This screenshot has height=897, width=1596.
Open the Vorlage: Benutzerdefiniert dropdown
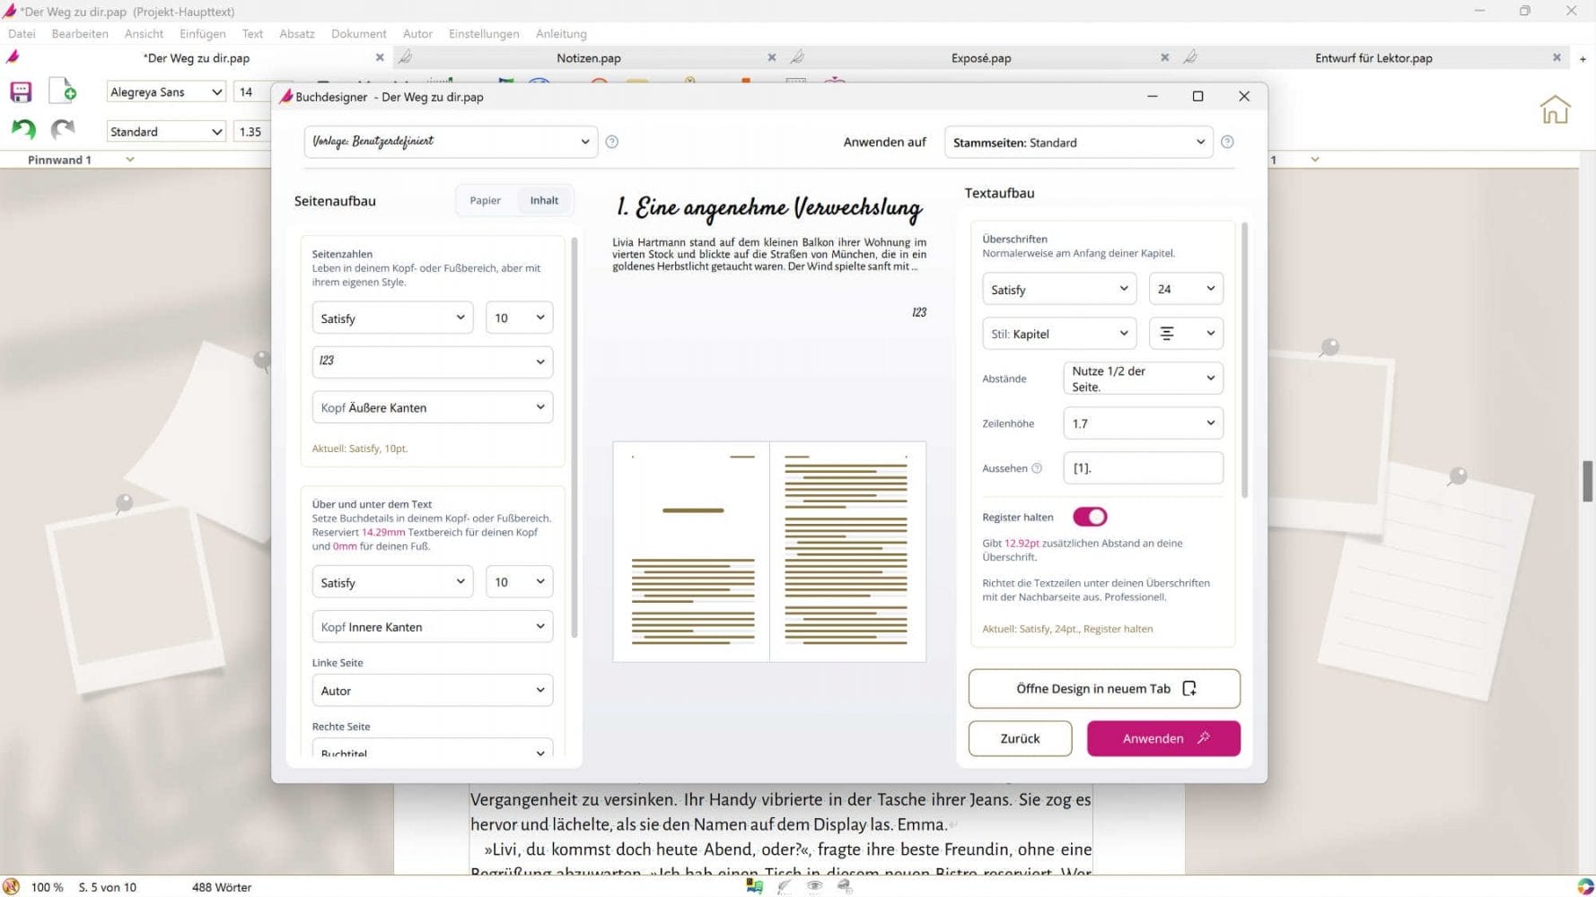click(x=450, y=142)
